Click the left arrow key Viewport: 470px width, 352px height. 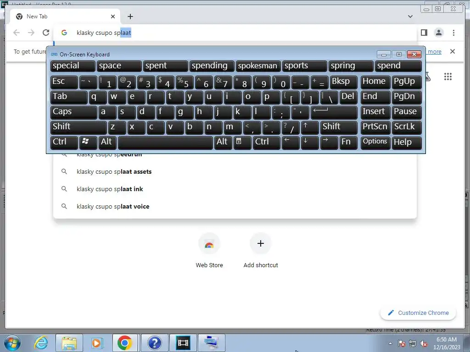[291, 143]
